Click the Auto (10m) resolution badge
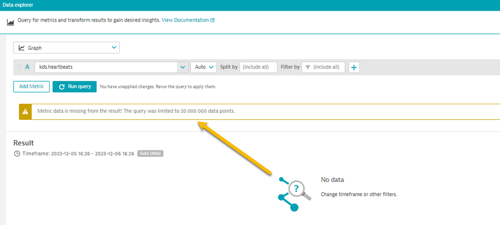Screen dimensions: 500x225 pos(150,153)
